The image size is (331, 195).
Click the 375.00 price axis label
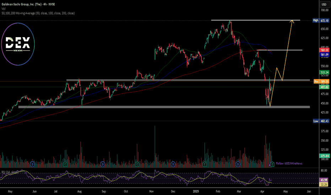click(325, 131)
